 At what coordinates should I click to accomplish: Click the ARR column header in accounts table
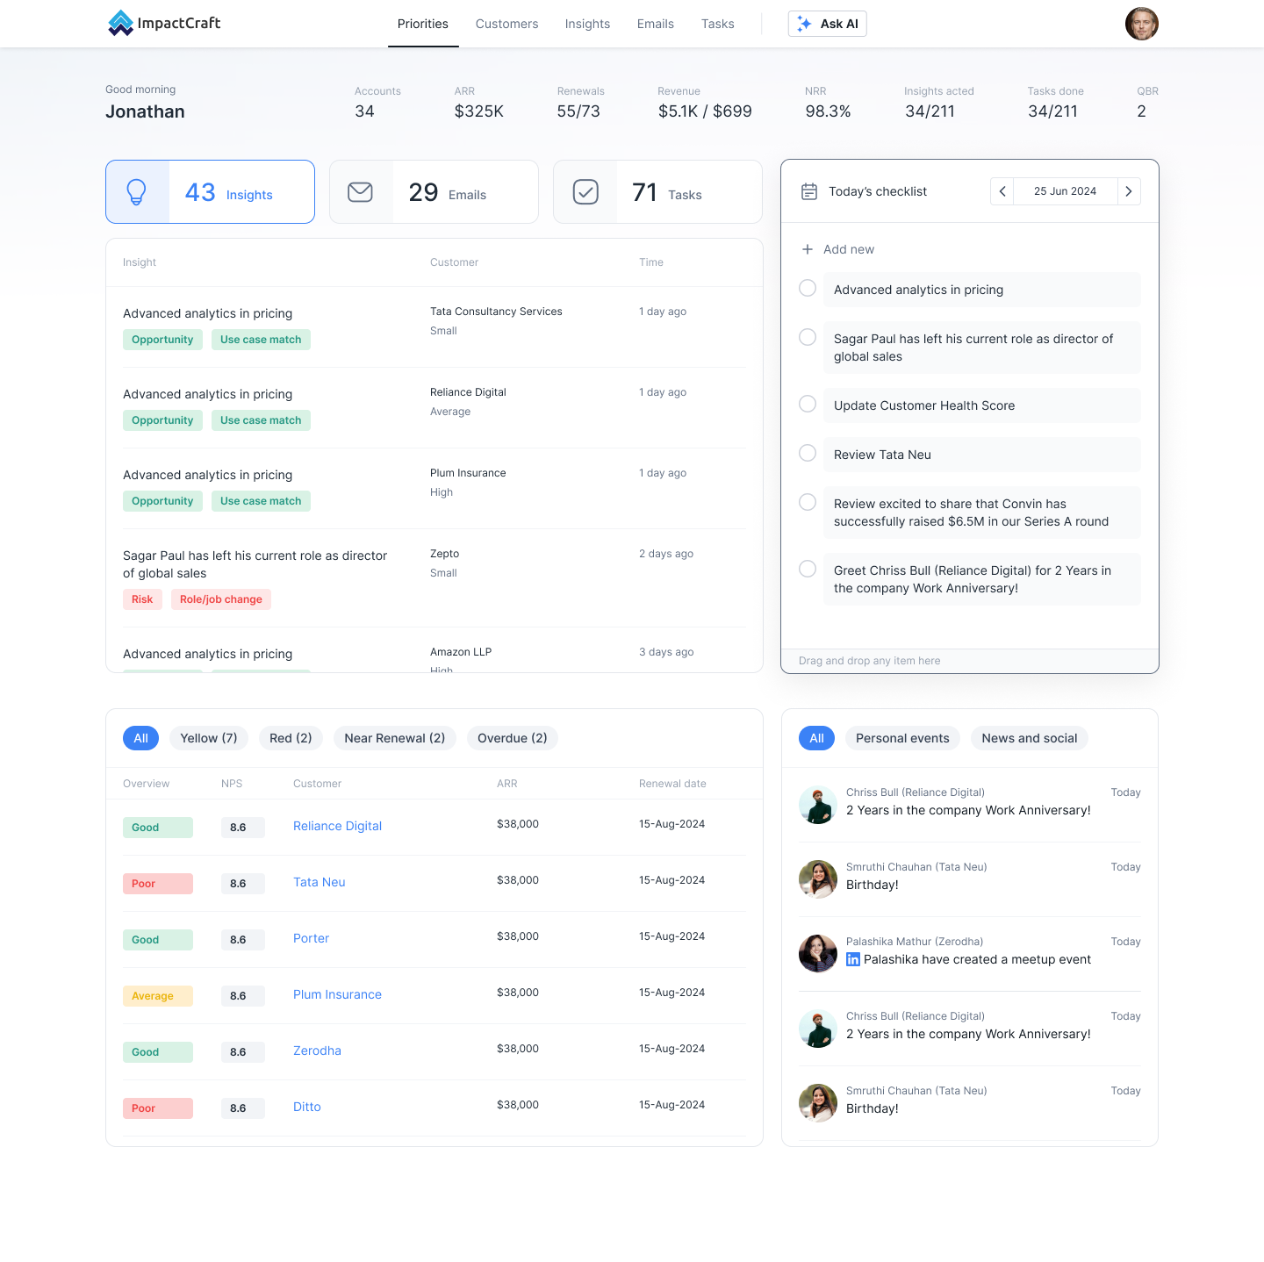tap(507, 784)
